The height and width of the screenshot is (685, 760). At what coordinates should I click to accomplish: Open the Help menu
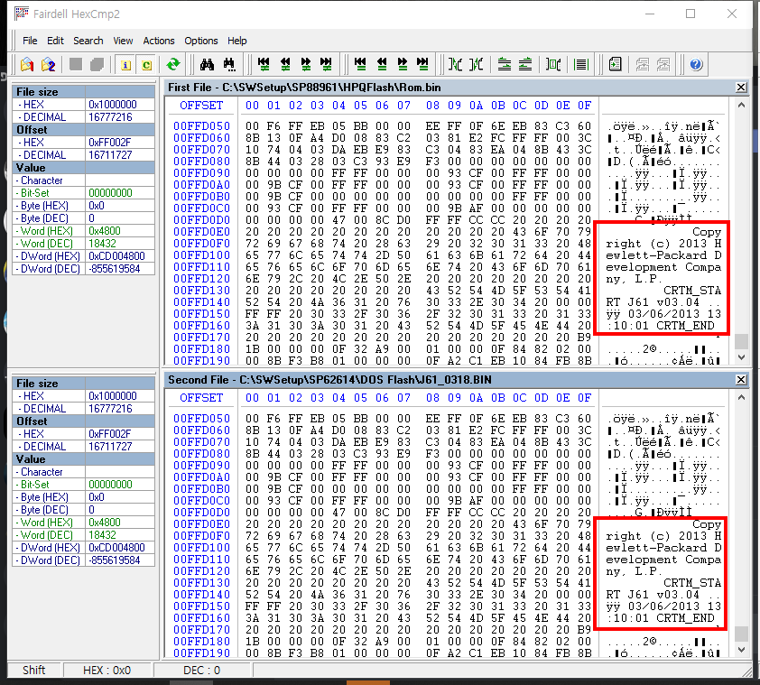237,41
